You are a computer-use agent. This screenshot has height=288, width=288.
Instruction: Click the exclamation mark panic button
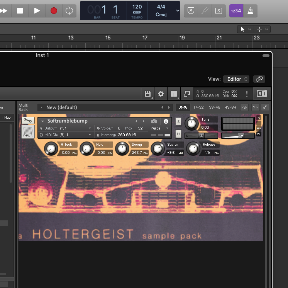point(247,94)
